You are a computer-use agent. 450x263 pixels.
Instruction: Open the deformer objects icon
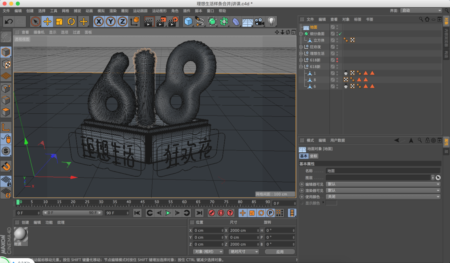(236, 22)
